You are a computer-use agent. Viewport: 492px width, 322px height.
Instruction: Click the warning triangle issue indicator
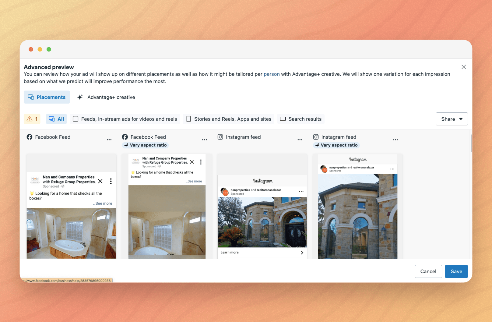coord(32,119)
